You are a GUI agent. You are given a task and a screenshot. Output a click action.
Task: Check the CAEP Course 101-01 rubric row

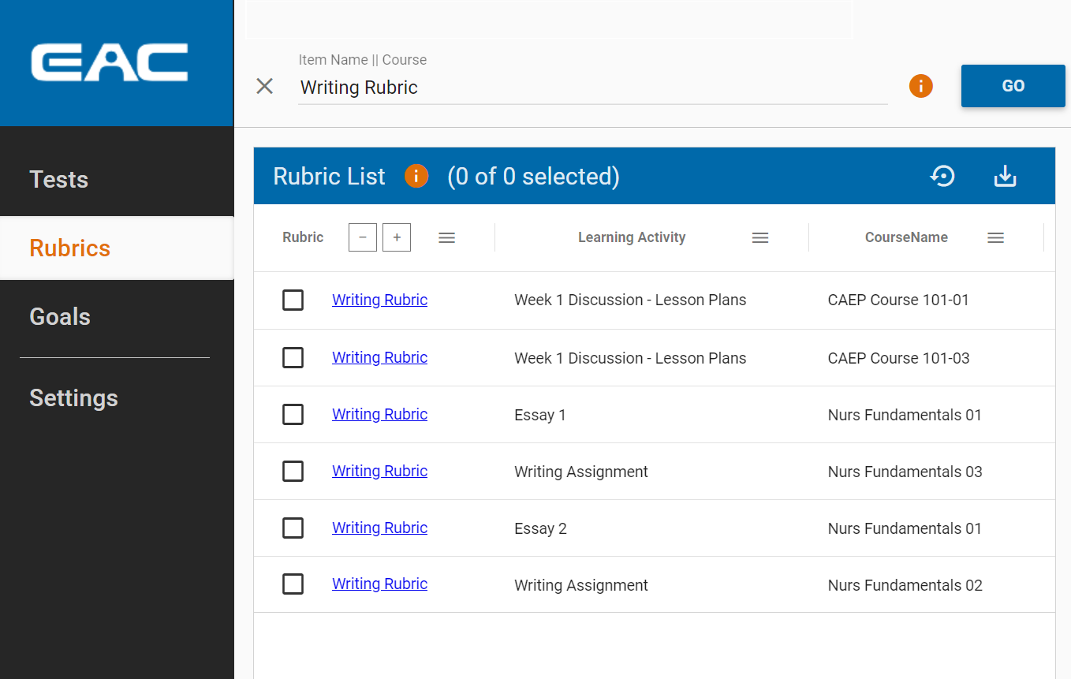point(293,300)
